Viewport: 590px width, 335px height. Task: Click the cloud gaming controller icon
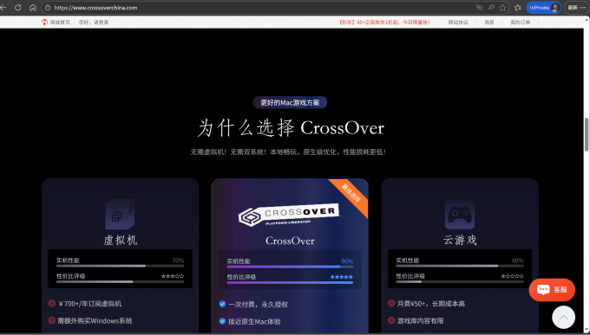pos(460,214)
